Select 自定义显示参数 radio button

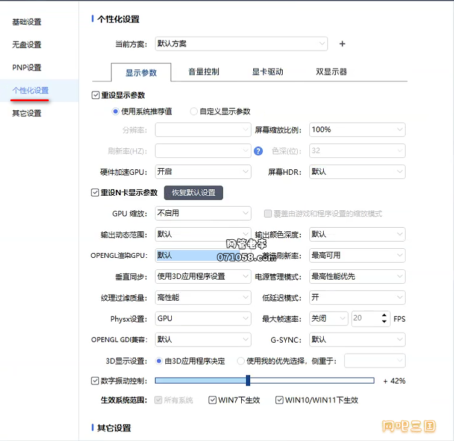(x=194, y=111)
